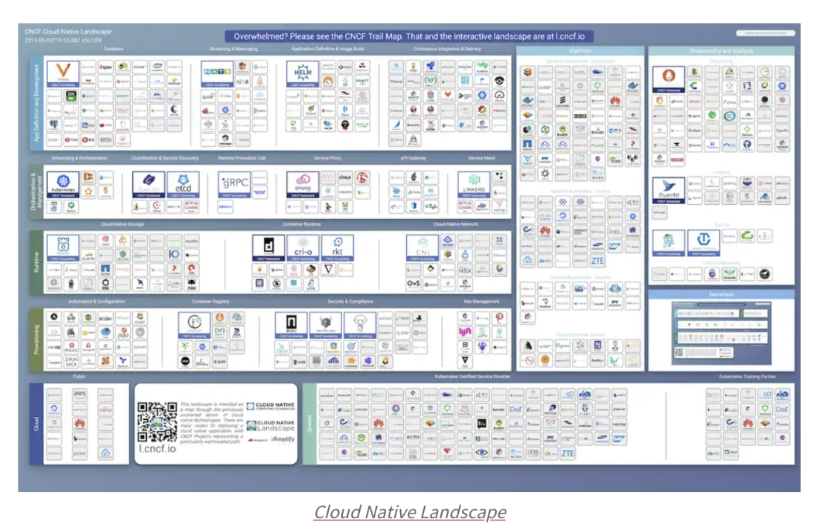Select the Cloud Native Landscape logo in info box
This screenshot has width=825, height=529.
pos(270,425)
